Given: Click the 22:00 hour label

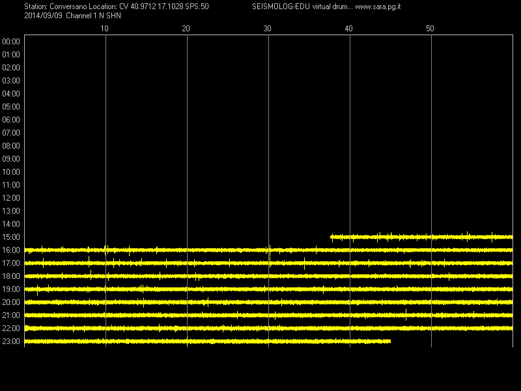Looking at the screenshot, I should 11,328.
